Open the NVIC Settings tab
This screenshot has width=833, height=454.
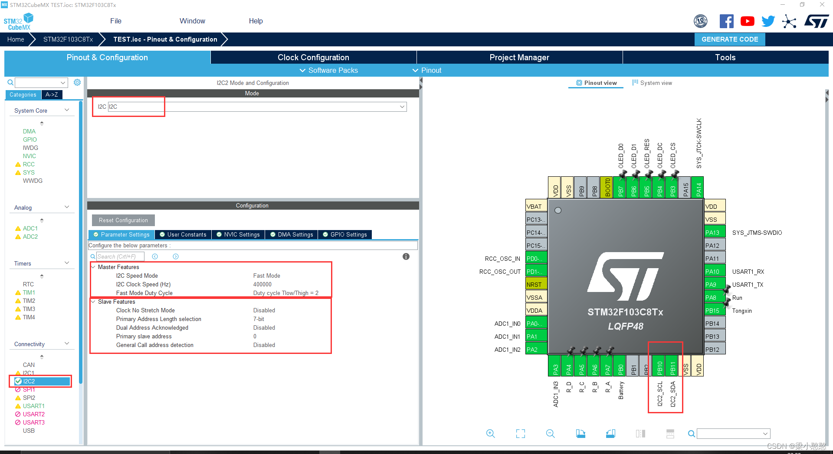point(238,234)
